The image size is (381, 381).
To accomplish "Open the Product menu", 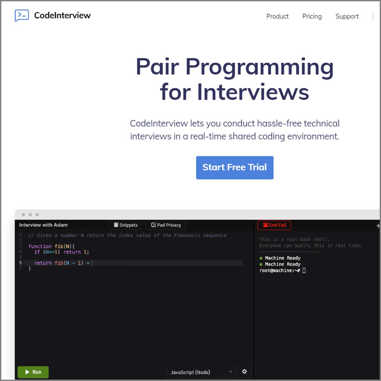I will [277, 17].
